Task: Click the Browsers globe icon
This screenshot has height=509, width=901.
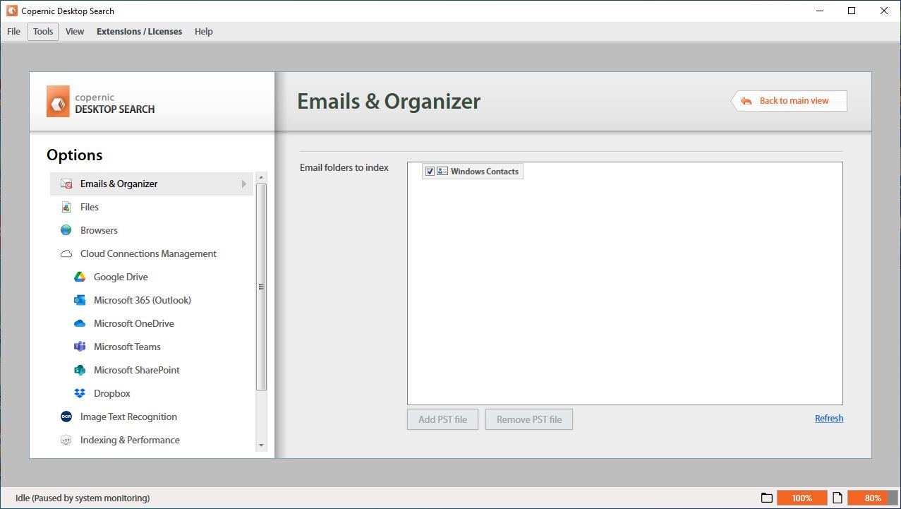Action: point(66,230)
